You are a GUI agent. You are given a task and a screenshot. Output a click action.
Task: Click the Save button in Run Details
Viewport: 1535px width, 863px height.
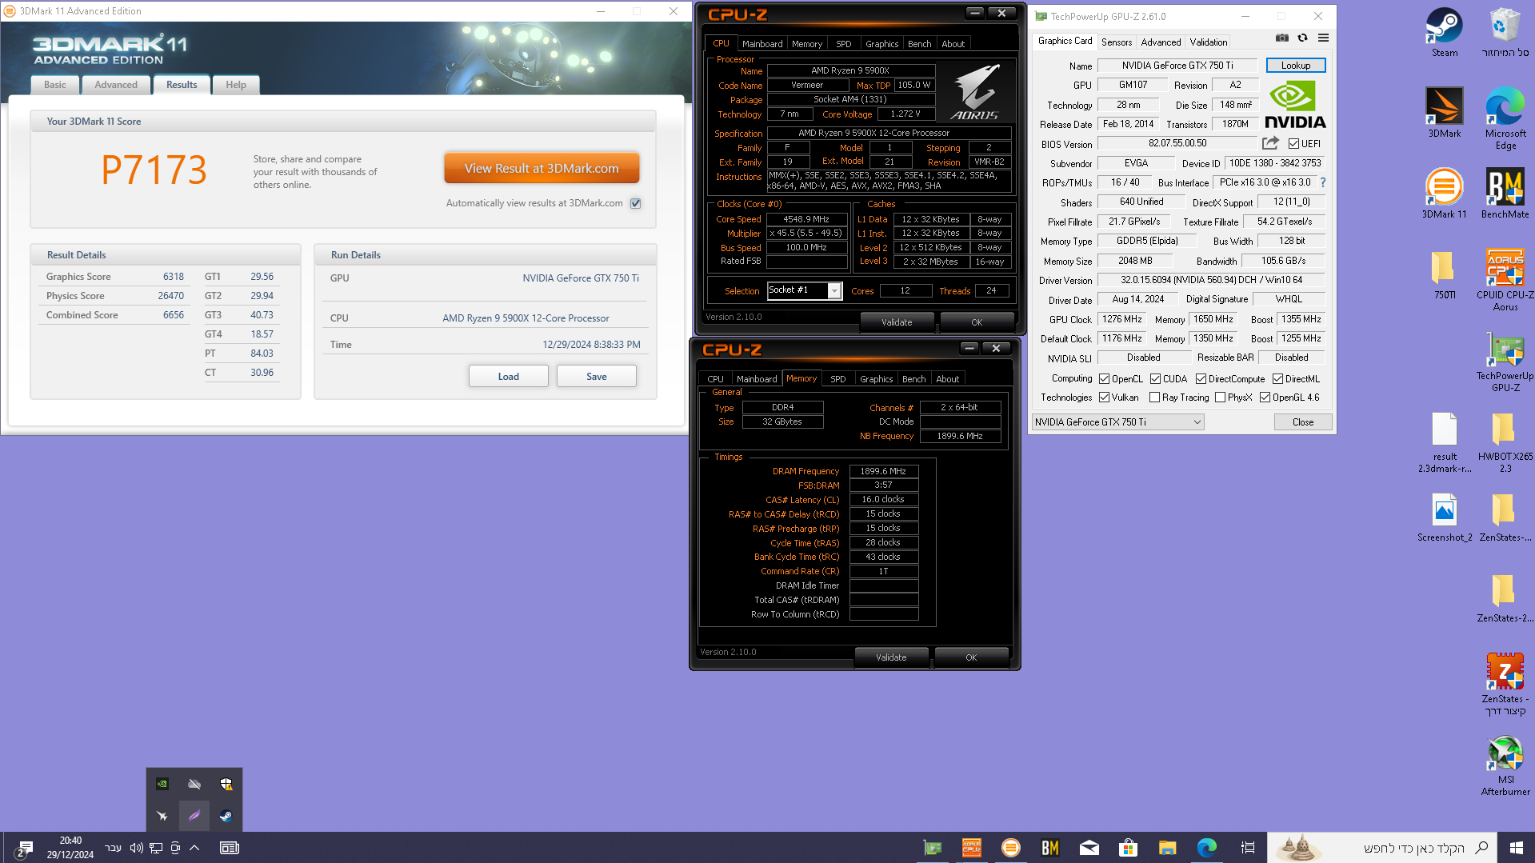[x=597, y=377]
